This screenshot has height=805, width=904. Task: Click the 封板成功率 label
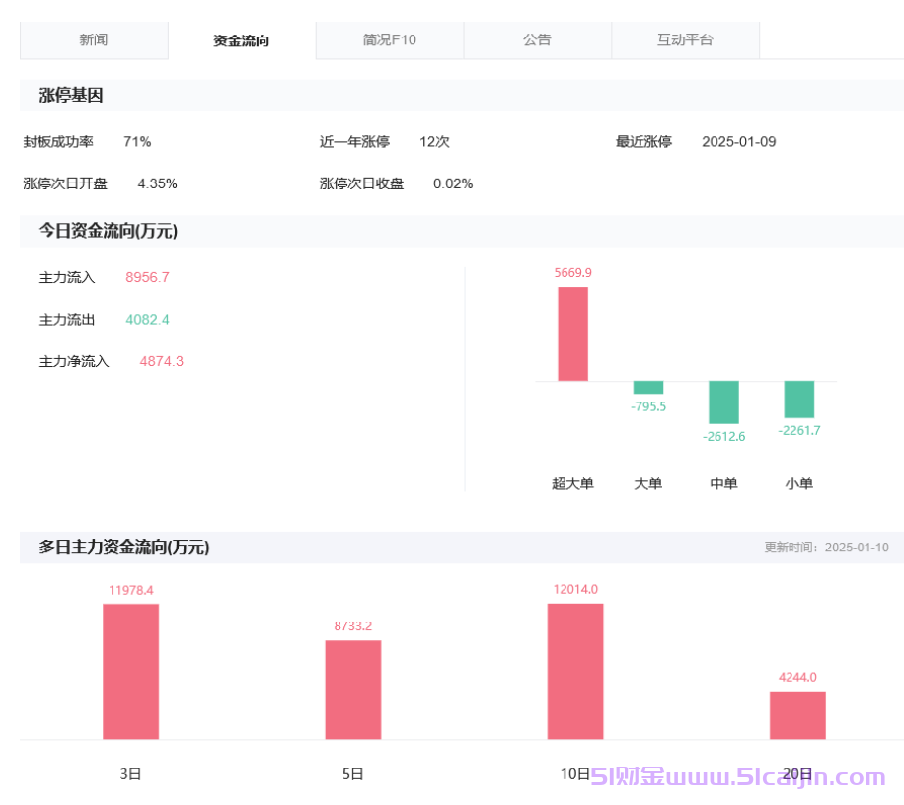click(58, 142)
